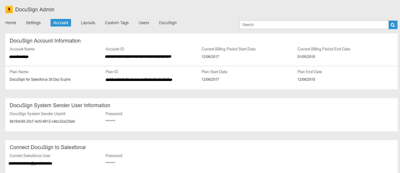
Task: Click the masked Account Name field
Action: (19, 57)
